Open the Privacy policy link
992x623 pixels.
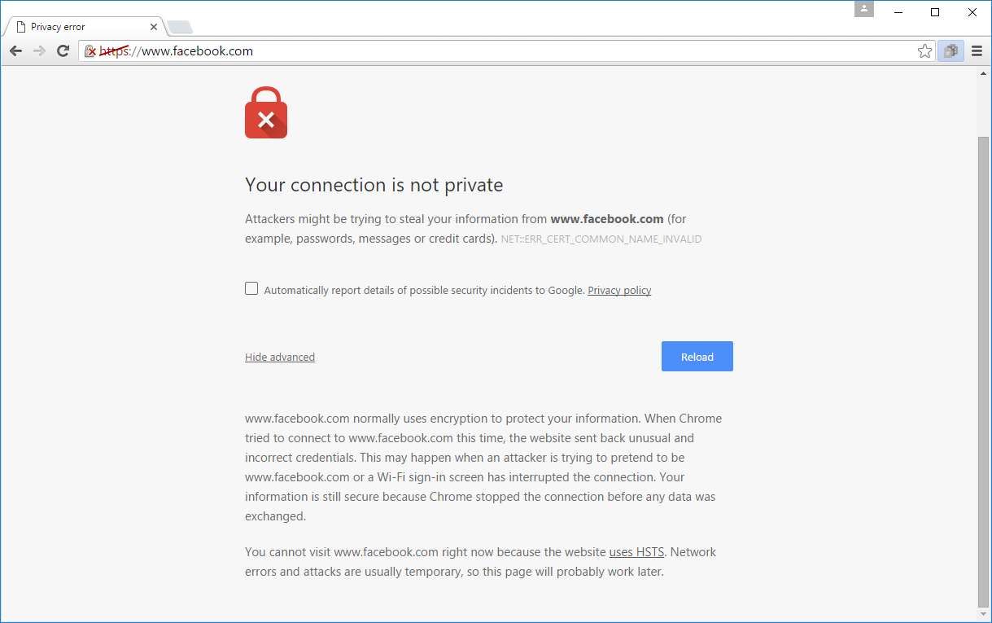coord(619,290)
